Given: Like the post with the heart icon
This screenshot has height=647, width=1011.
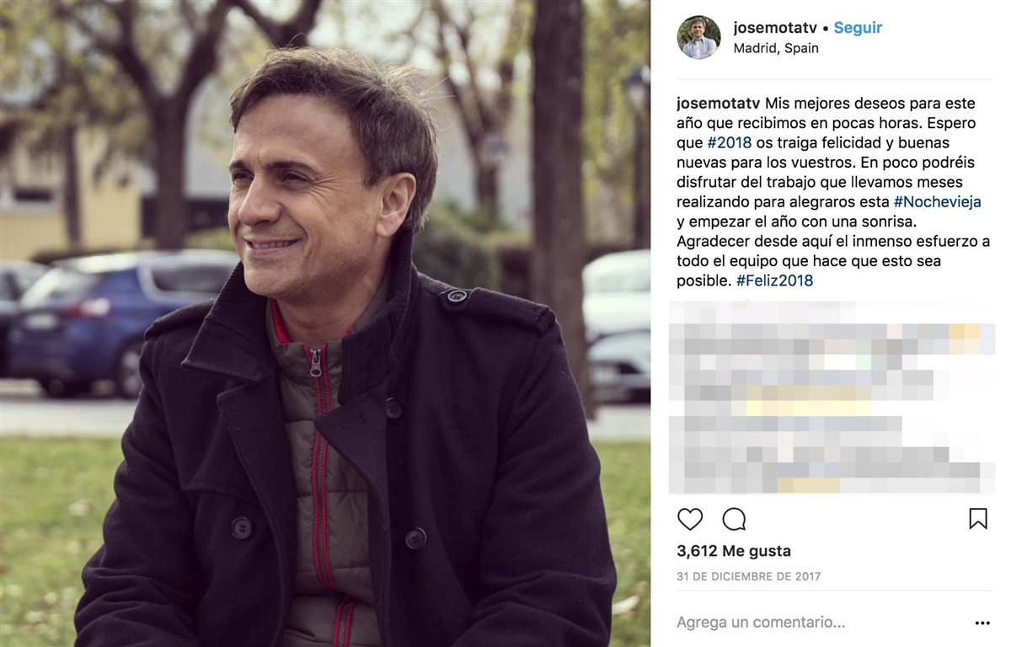Looking at the screenshot, I should (690, 519).
